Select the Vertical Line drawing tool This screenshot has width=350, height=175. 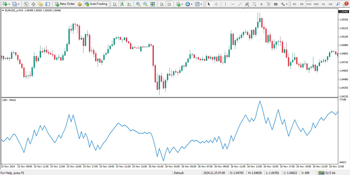coord(225,4)
